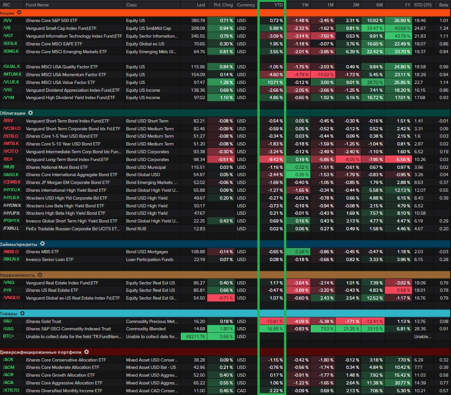
Task: Sort by the Last column header
Action: [201, 5]
